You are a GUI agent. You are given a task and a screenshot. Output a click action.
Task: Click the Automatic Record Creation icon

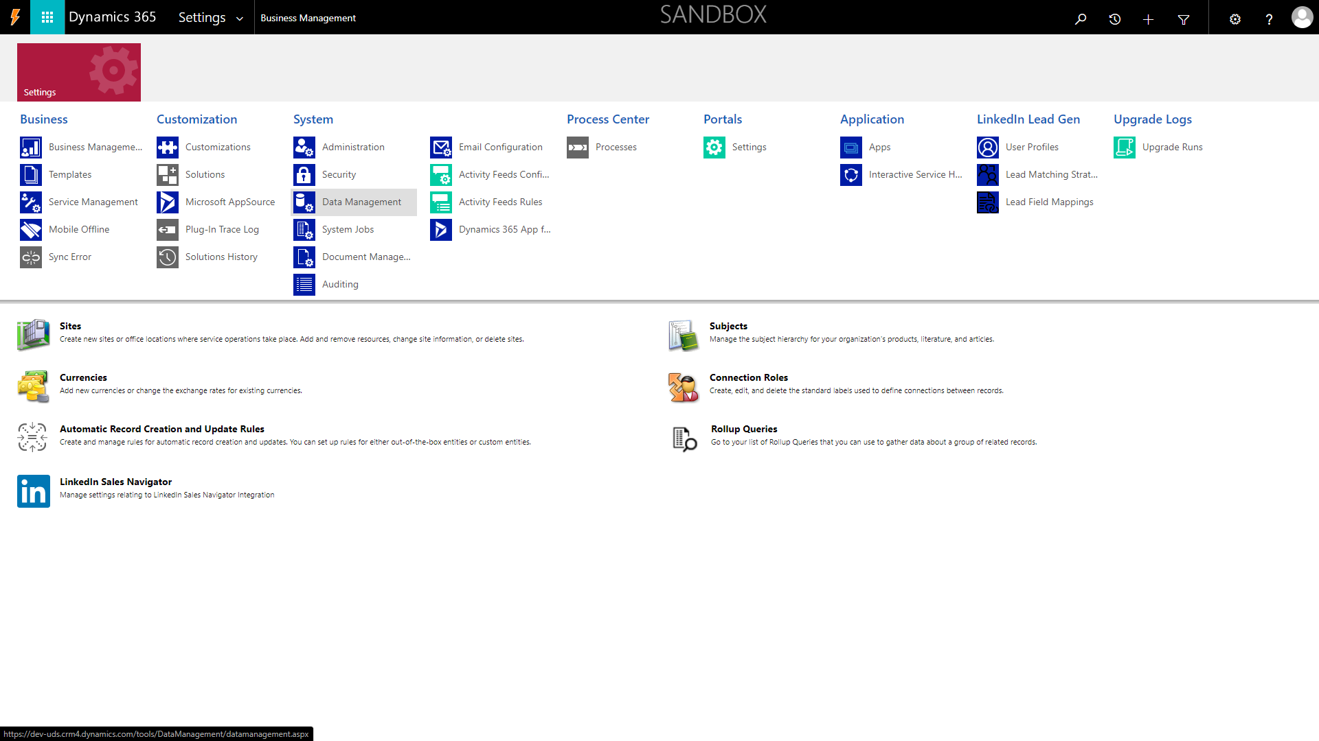32,437
